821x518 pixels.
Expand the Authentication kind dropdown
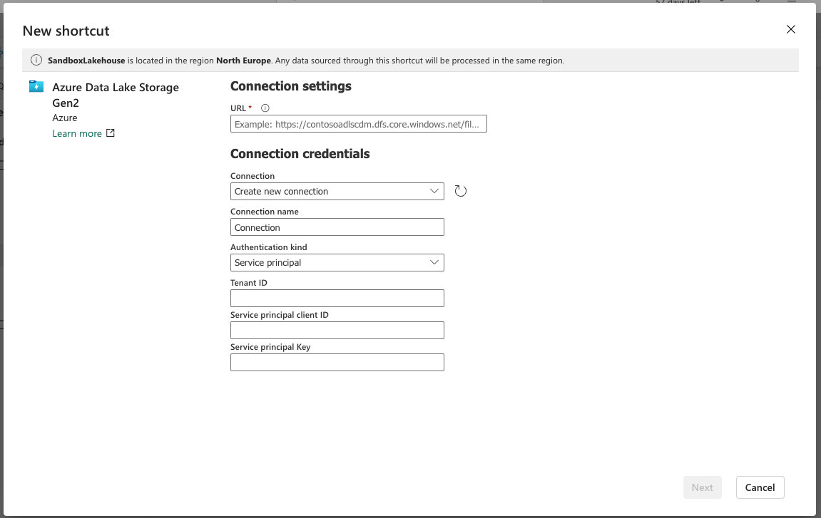click(337, 262)
